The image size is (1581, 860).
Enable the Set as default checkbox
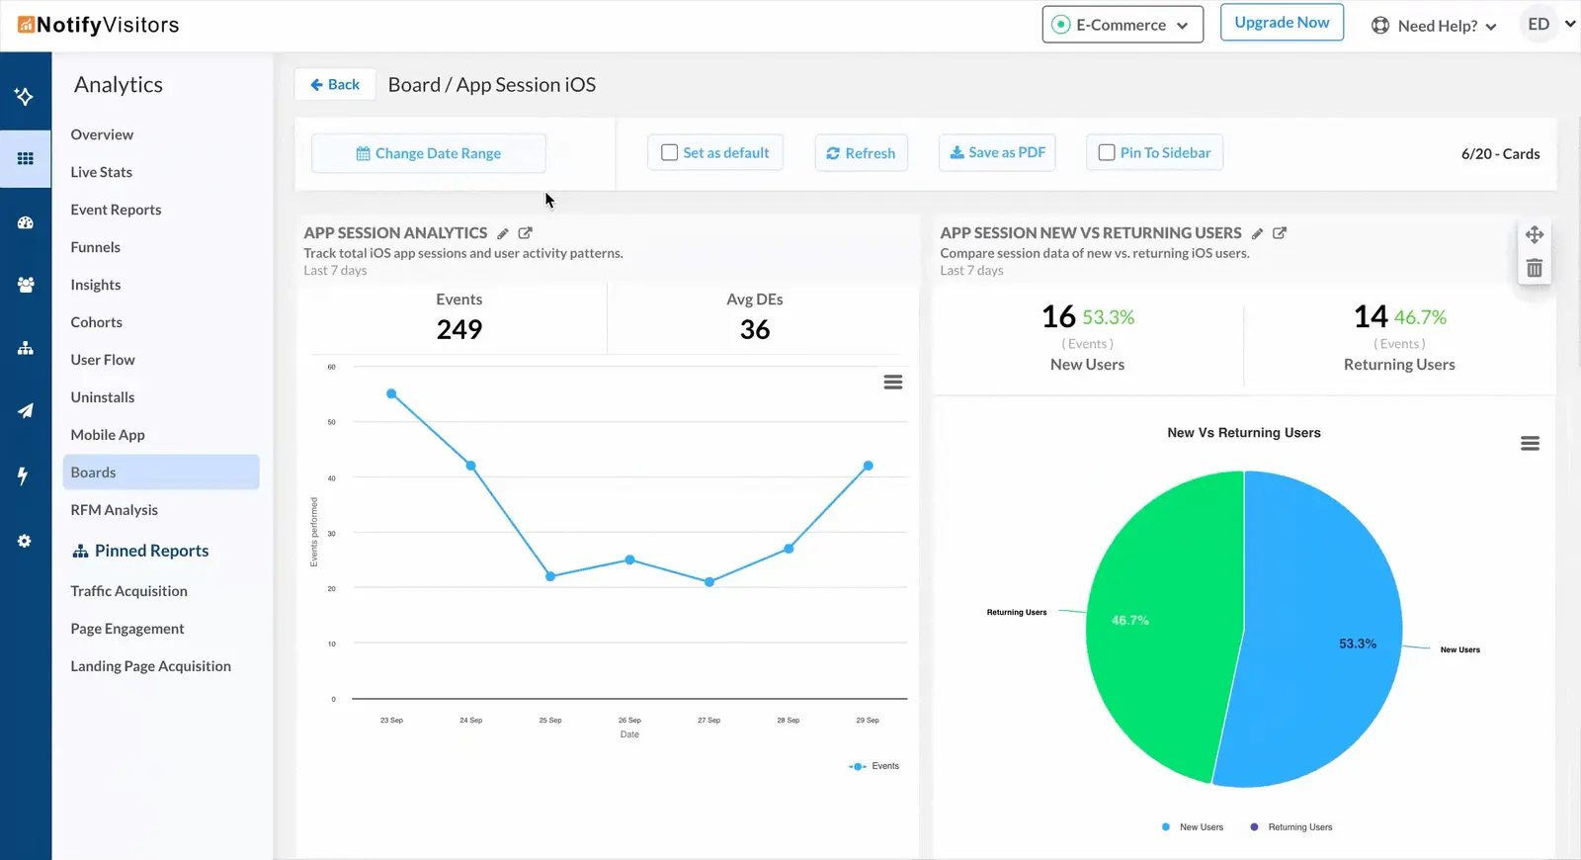click(x=670, y=153)
